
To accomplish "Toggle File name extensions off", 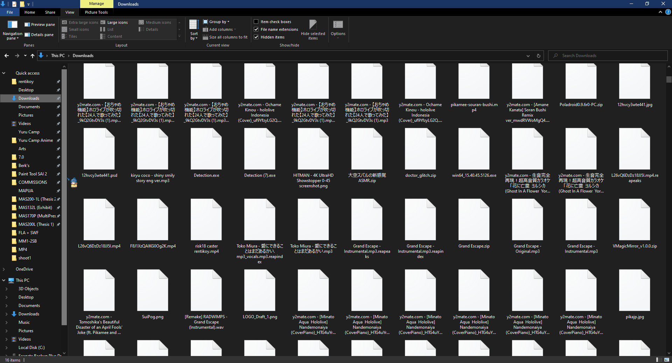I will (x=257, y=29).
